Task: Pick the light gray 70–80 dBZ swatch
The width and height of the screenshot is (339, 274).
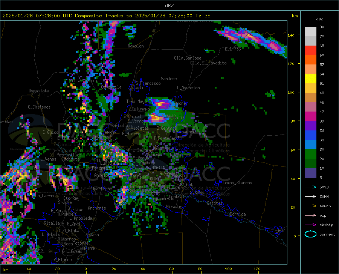Action: pos(310,31)
